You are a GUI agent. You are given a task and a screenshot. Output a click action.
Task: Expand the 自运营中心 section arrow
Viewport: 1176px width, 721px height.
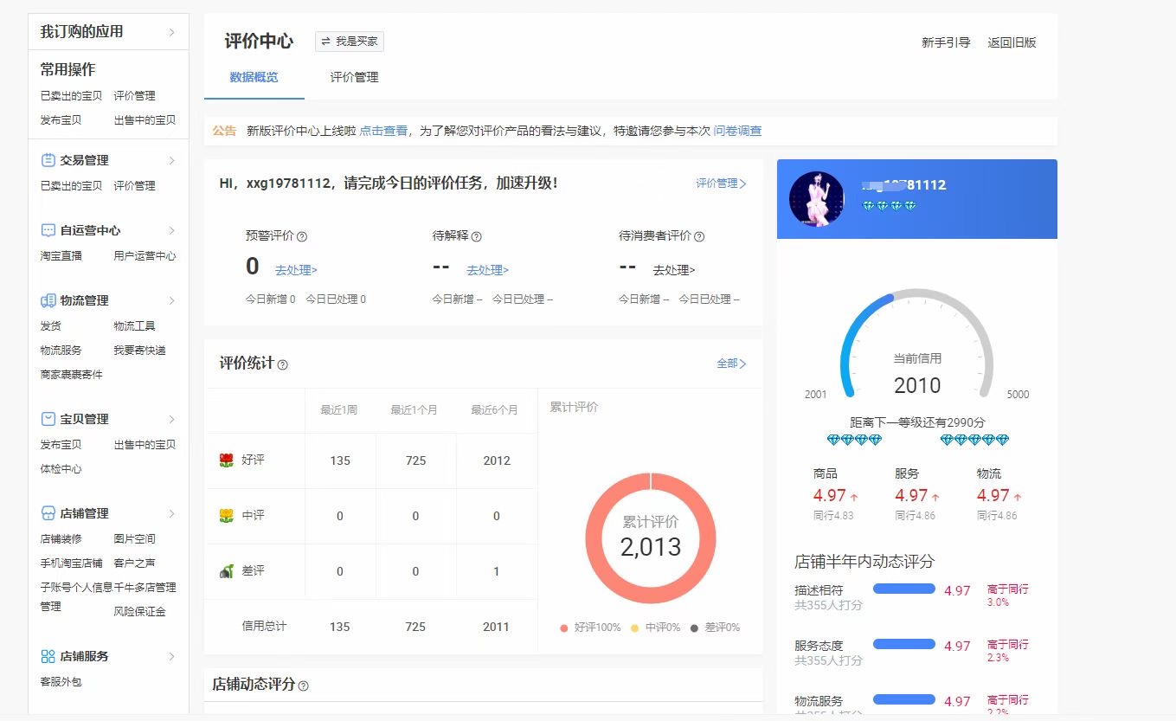point(171,230)
